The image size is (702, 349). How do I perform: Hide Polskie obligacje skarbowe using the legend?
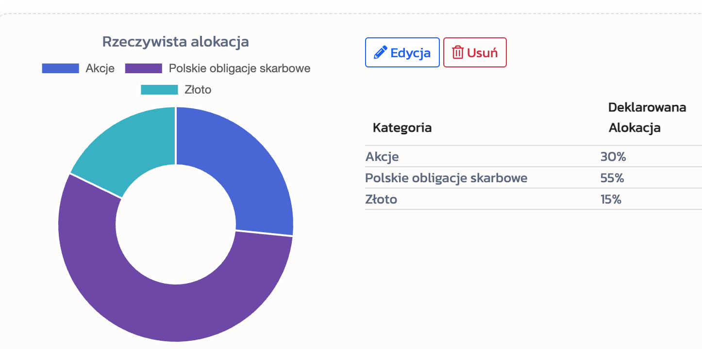coord(239,68)
